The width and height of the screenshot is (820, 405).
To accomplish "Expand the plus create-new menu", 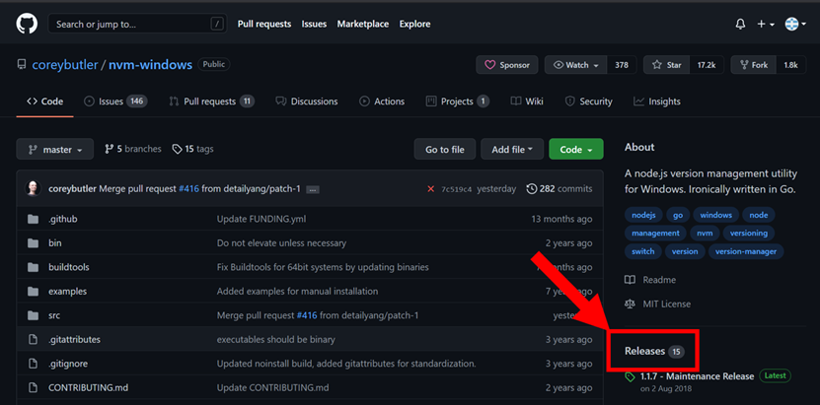I will pyautogui.click(x=765, y=24).
